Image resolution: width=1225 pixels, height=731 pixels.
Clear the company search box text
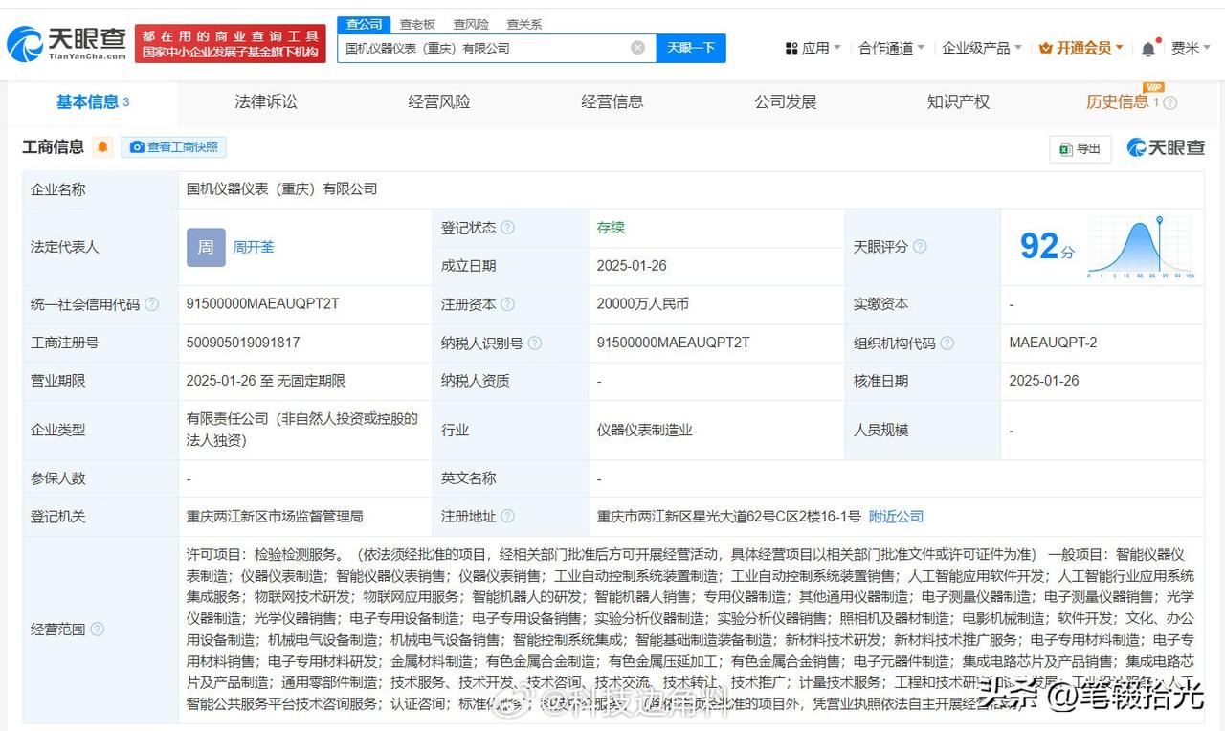click(x=637, y=48)
